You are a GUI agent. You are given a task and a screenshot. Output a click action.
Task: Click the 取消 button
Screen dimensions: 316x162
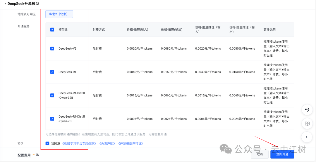[260, 154]
